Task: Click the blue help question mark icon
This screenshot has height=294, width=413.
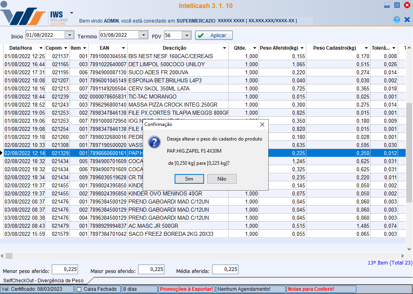Action: point(396,20)
